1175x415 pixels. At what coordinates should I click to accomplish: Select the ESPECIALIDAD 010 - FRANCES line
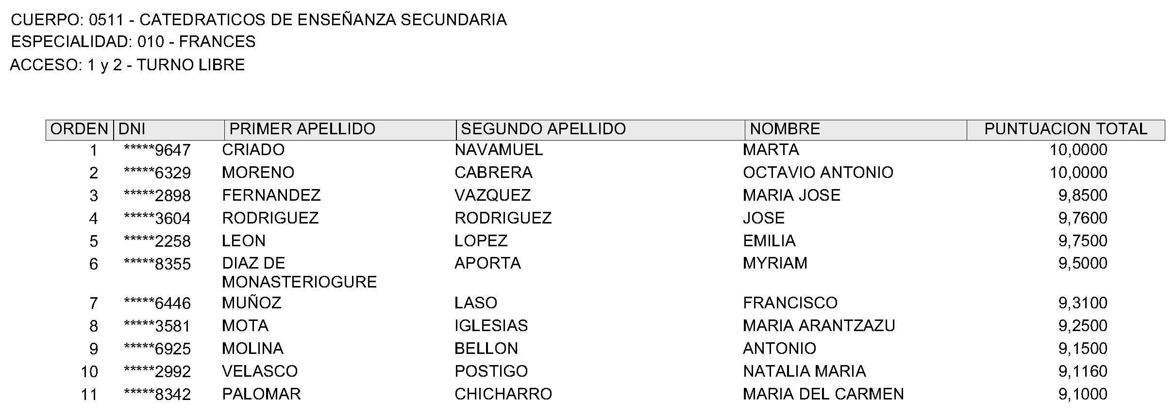click(133, 42)
